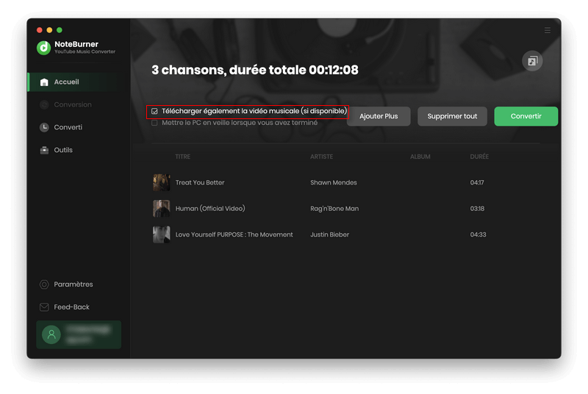
Task: Click the Paramètres gear icon
Action: point(44,284)
